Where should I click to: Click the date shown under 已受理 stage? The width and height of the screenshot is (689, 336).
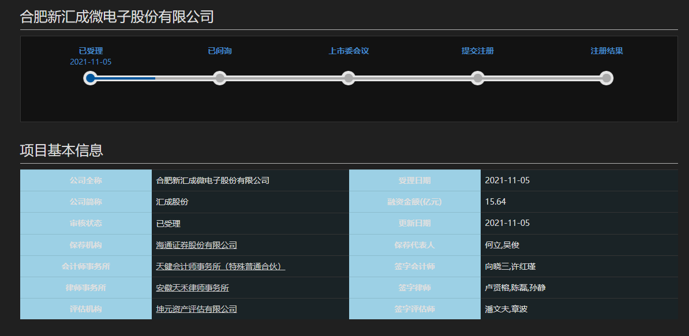91,62
